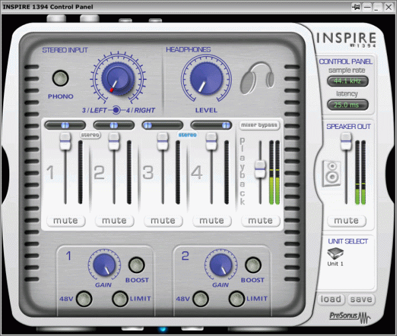This screenshot has width=397, height=336.
Task: Click the channel 2 fader handle
Action: point(114,141)
